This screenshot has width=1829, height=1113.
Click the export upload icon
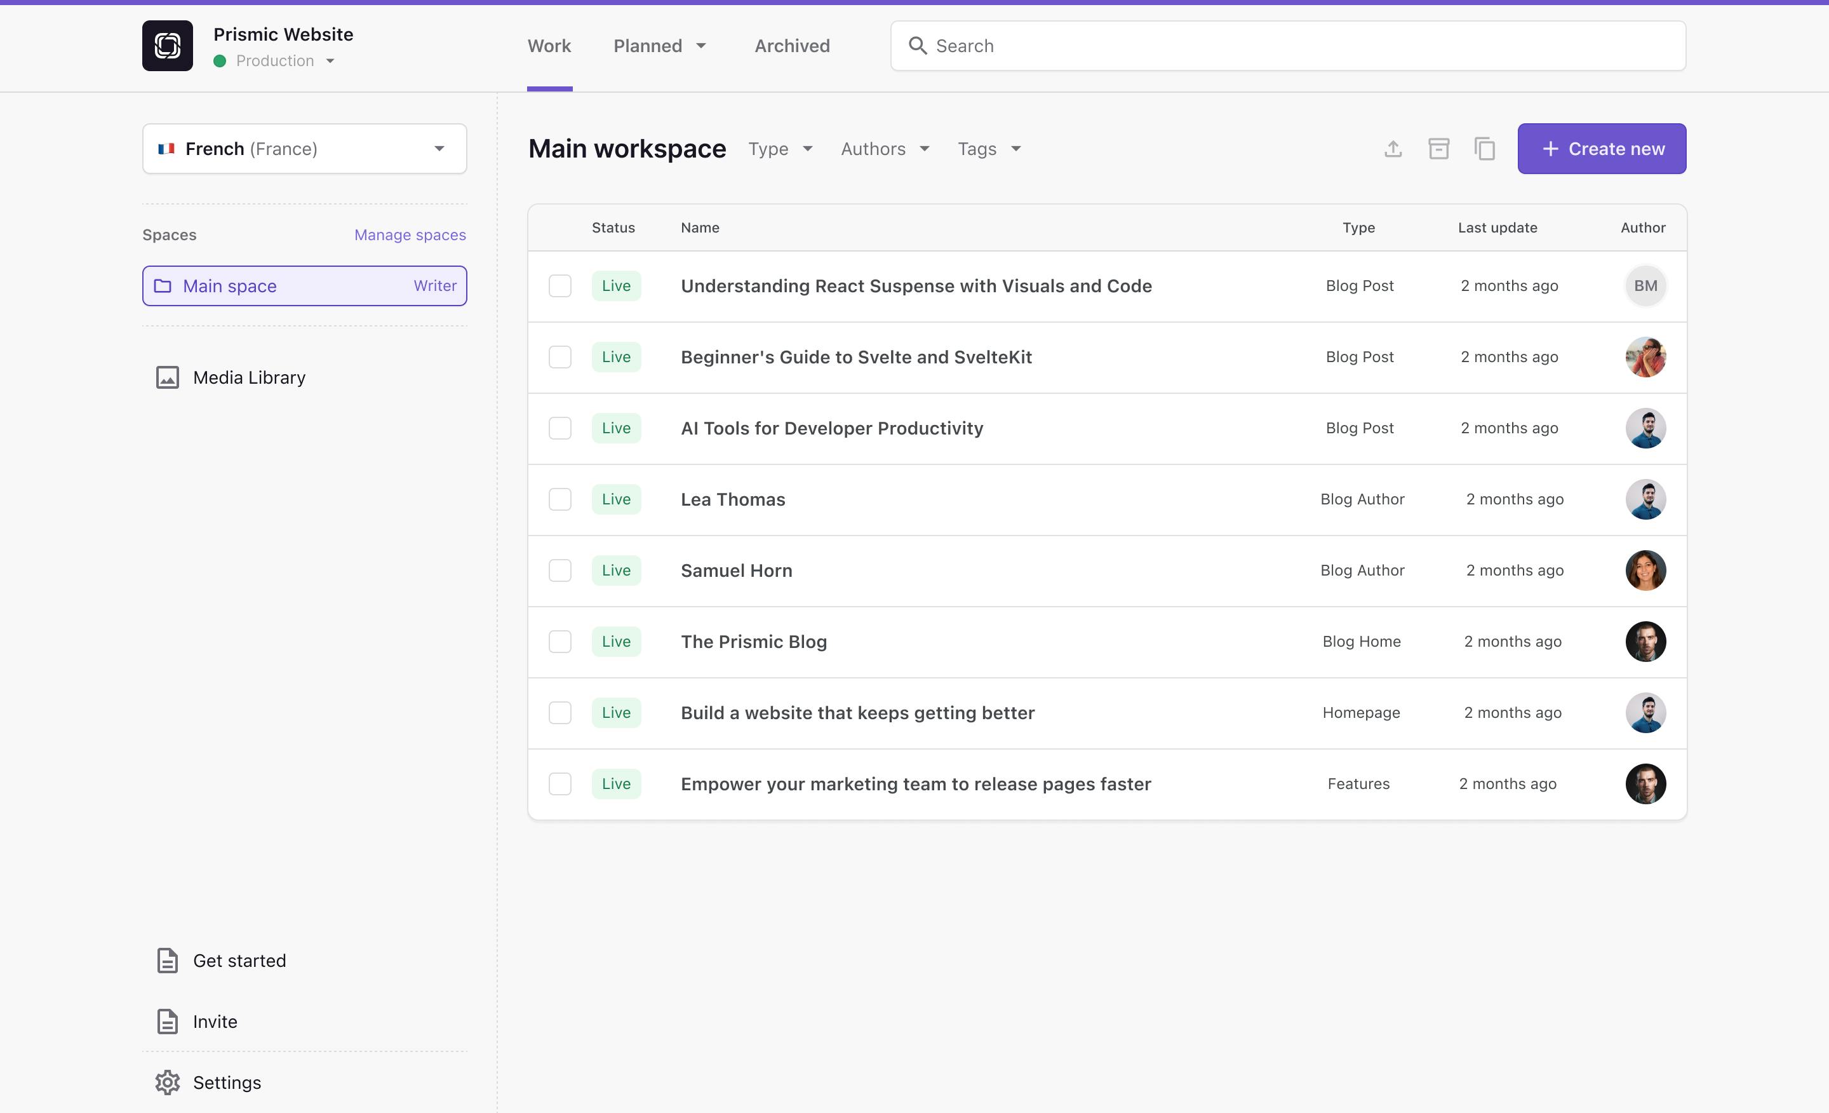(x=1393, y=149)
